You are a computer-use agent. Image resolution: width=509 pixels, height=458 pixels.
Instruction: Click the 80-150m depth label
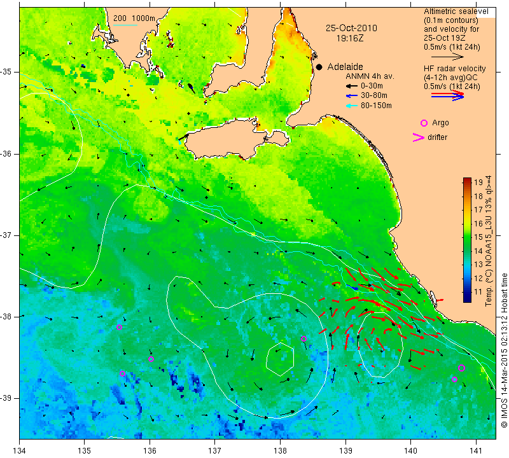click(376, 106)
